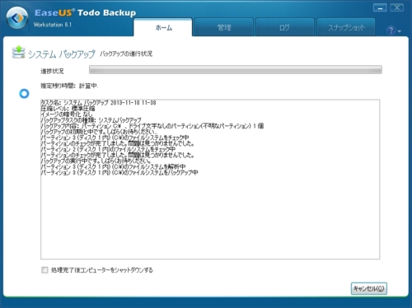Open the 管理 tab

[223, 27]
